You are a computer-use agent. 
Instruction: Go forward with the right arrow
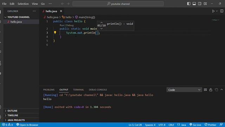68,4
